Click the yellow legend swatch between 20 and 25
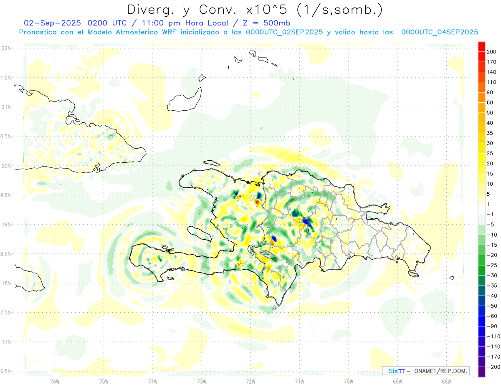The image size is (501, 387). pyautogui.click(x=481, y=159)
